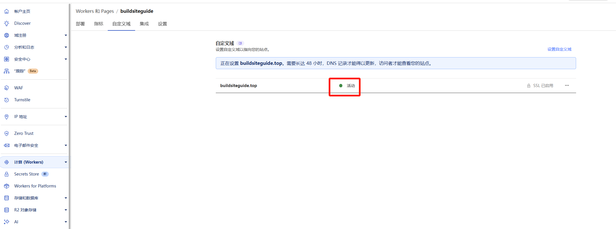Click the 设置自定义域 link
Viewport: 616px width, 229px height.
pyautogui.click(x=559, y=49)
